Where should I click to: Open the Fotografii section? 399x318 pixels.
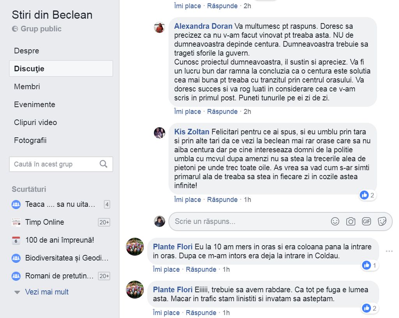30,140
